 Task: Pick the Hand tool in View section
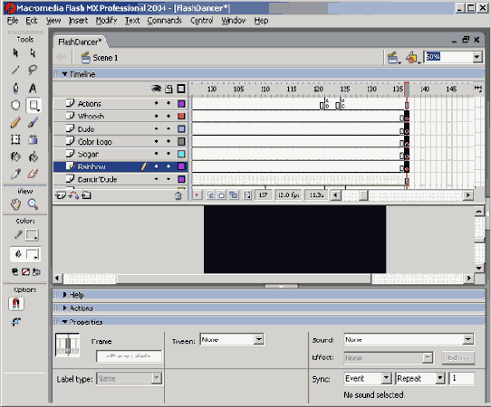tap(15, 204)
